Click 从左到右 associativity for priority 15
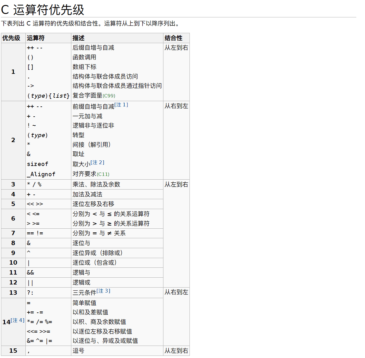Viewport: 365px width, 358px height. 176,351
